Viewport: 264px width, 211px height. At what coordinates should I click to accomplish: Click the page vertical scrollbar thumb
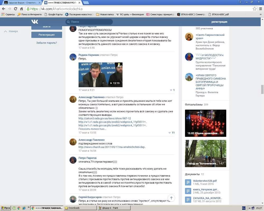click(x=262, y=89)
